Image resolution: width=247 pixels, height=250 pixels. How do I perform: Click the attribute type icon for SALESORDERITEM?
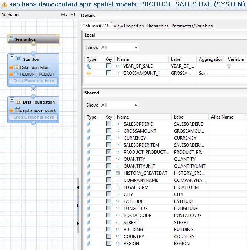(x=89, y=145)
